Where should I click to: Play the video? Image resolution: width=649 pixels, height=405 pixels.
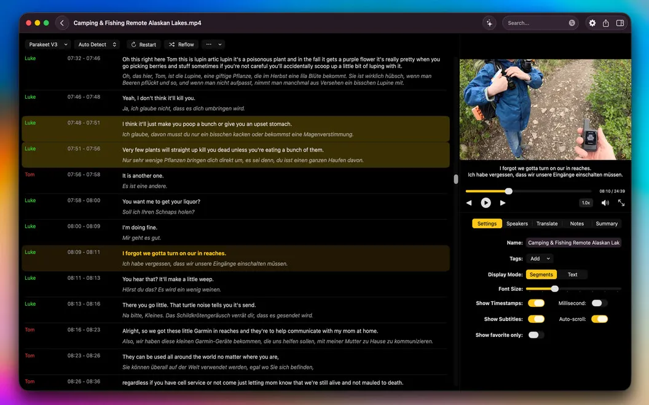point(486,202)
